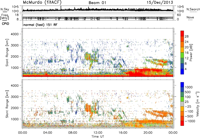Screen dimensions: 200x138
Task: Click the 'Time UT' axis title
Action: pos(98,137)
